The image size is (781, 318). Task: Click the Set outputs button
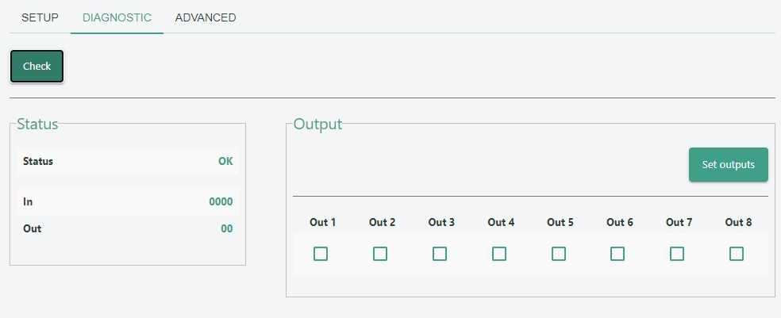(x=728, y=165)
